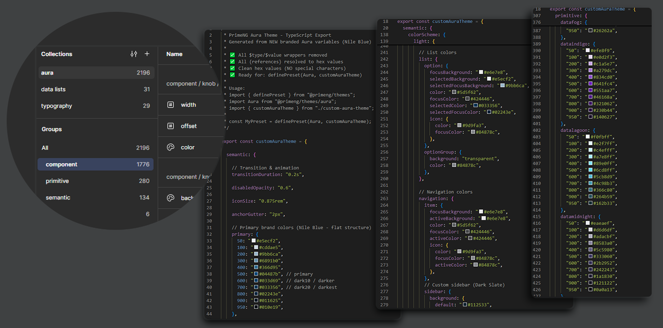Open swatch for datalagoon 700 #4c98b3
This screenshot has width=663, height=328.
pos(592,184)
